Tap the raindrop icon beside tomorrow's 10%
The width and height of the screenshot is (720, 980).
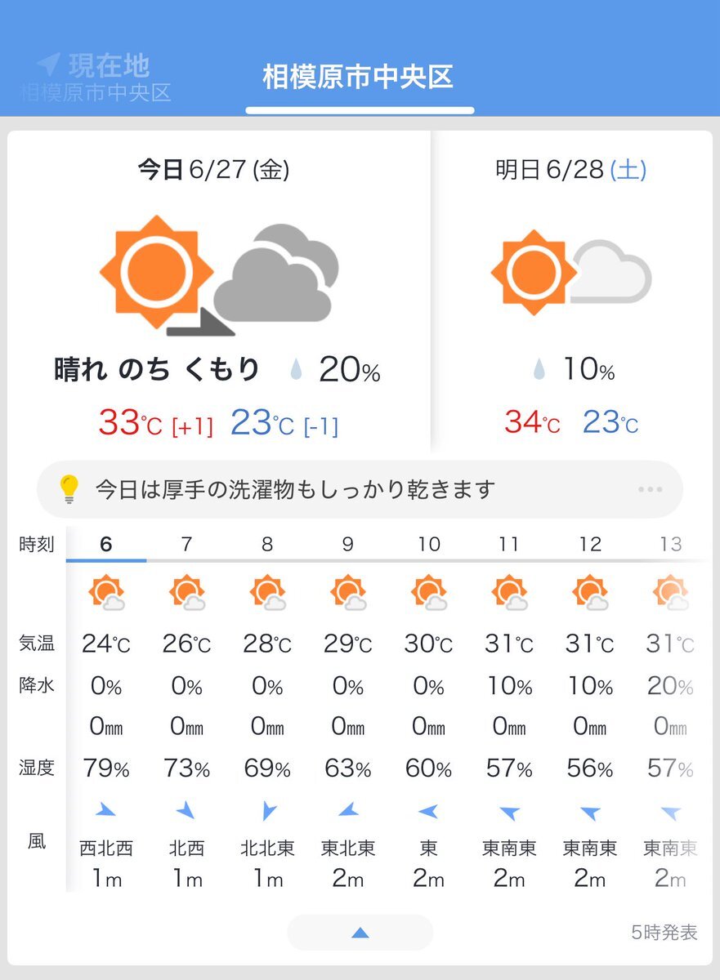(539, 370)
